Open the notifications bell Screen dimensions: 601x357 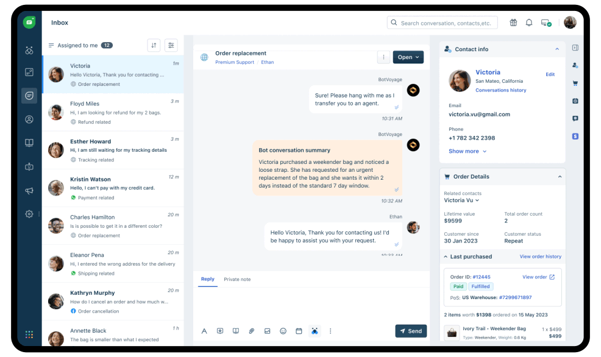[x=529, y=23]
